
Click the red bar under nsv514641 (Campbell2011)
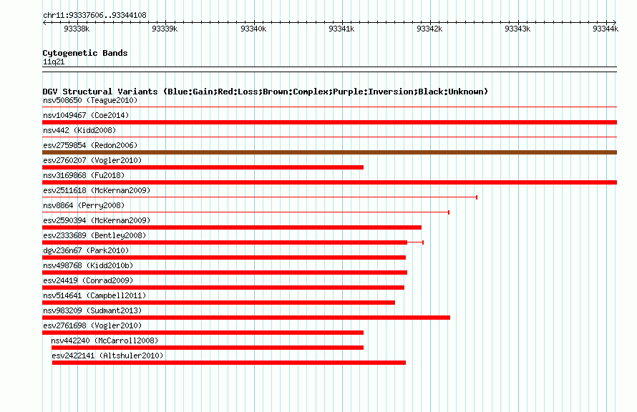pyautogui.click(x=218, y=303)
